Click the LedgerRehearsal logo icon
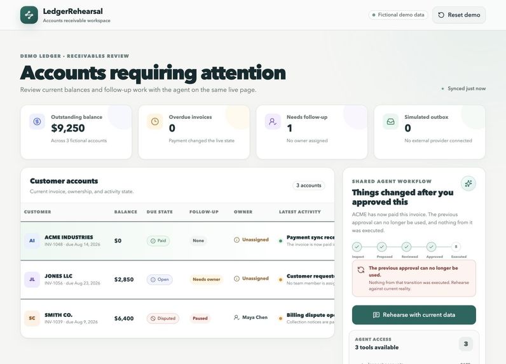The height and width of the screenshot is (364, 506). point(29,15)
